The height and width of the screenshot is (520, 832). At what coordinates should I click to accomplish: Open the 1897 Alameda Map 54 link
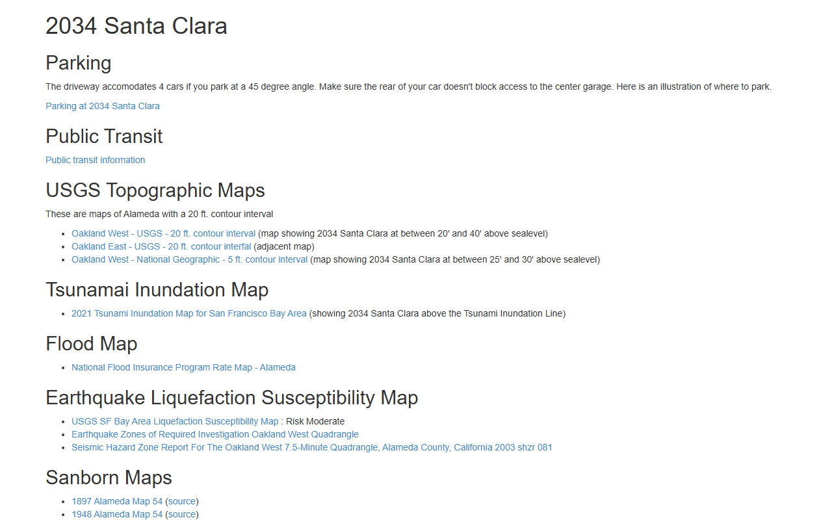pyautogui.click(x=117, y=501)
